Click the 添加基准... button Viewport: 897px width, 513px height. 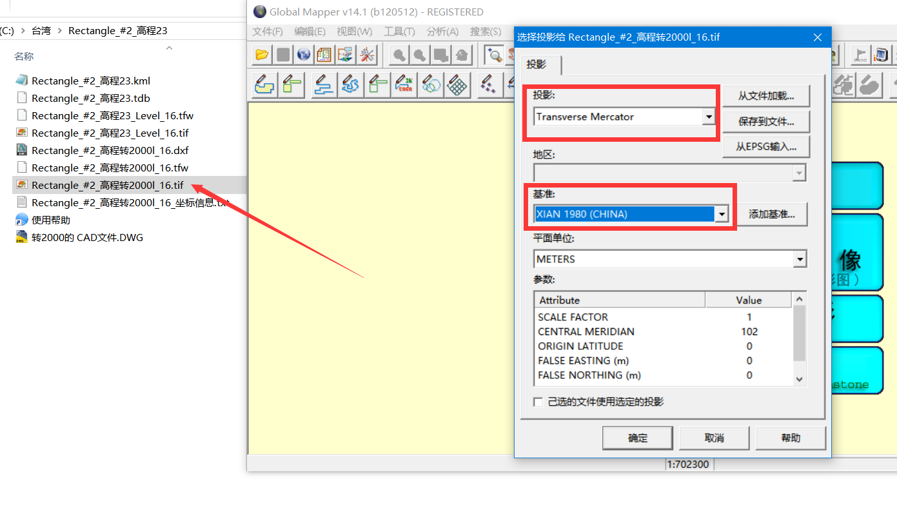tap(772, 215)
